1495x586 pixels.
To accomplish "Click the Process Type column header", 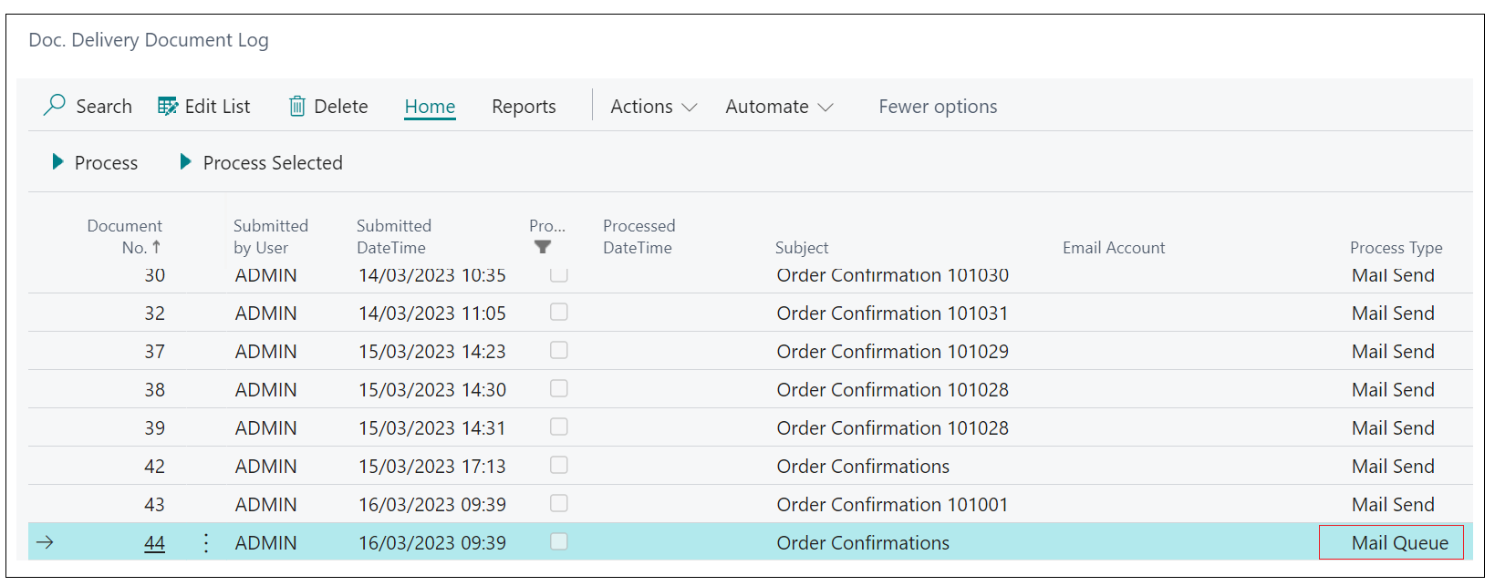I will [x=1396, y=248].
